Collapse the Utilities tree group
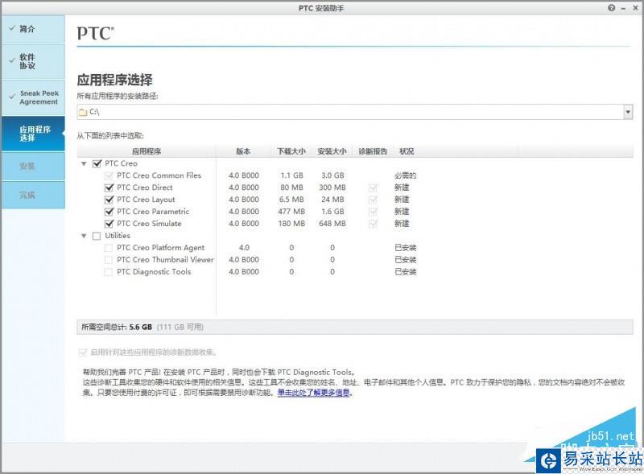This screenshot has height=474, width=644. [84, 236]
